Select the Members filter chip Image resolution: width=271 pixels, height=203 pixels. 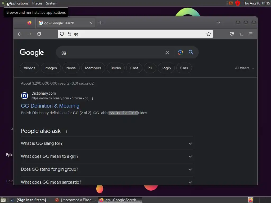click(x=93, y=68)
